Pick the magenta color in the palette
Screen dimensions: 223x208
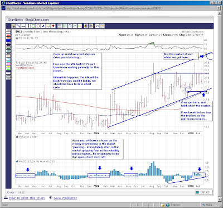8,64
